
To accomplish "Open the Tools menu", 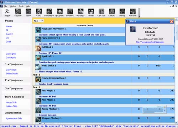I will pos(21,6).
